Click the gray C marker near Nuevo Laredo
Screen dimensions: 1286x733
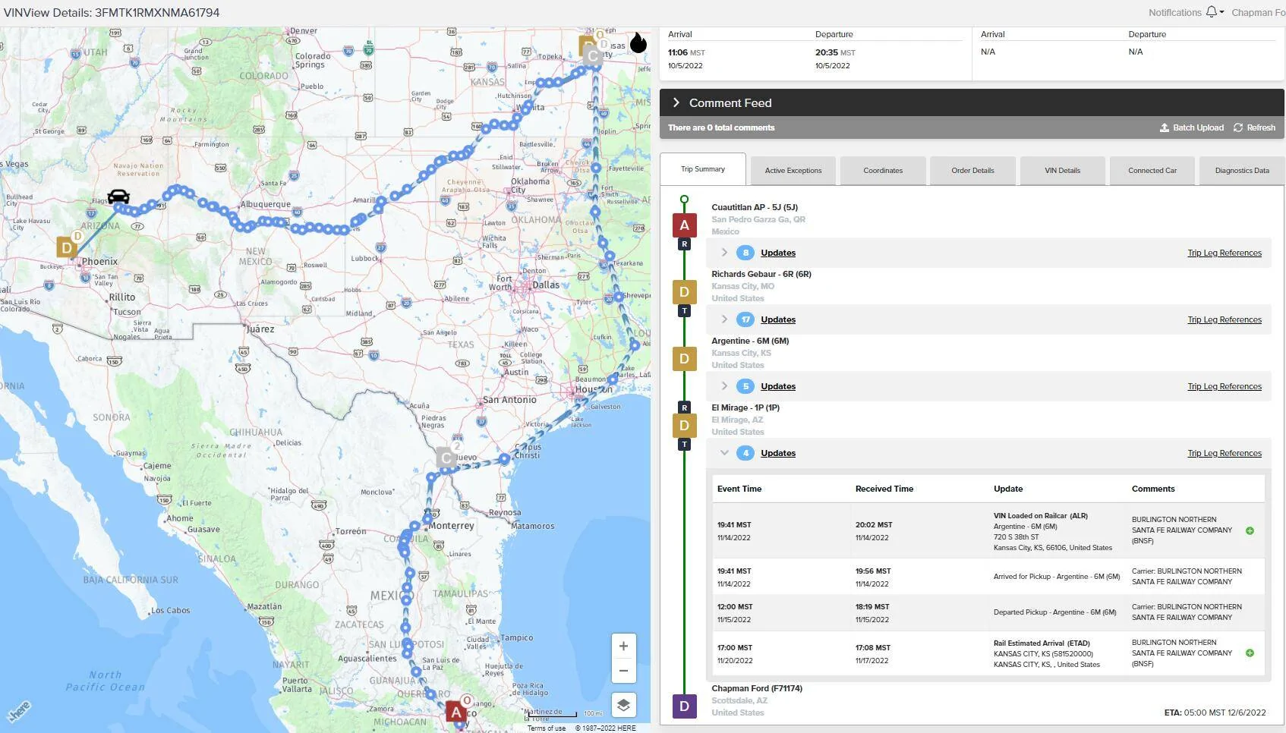click(446, 457)
